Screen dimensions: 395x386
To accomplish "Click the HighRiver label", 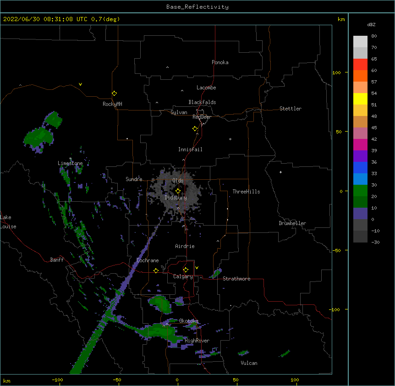I will click(x=197, y=341).
